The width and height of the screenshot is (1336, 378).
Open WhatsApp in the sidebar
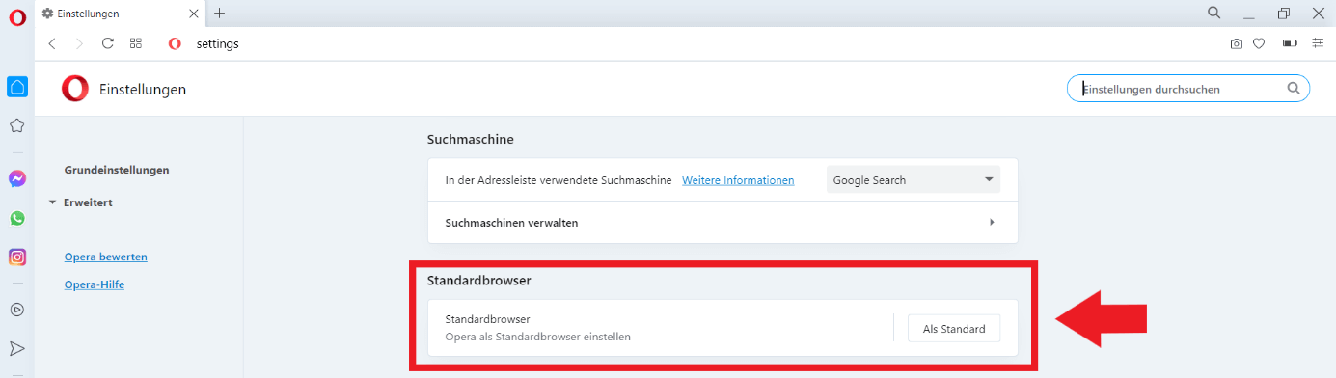tap(16, 218)
